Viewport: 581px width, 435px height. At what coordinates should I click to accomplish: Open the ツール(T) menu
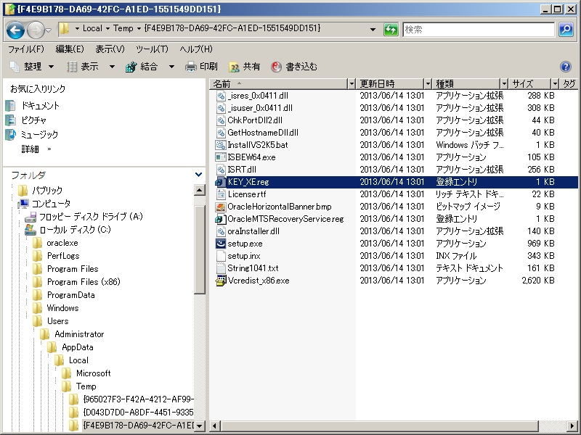click(x=152, y=49)
